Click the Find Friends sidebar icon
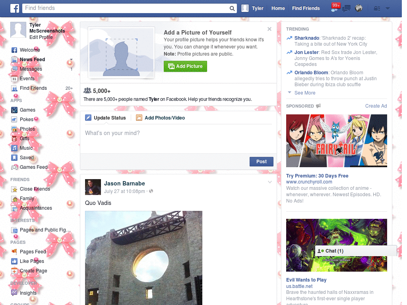This screenshot has width=407, height=305. (14, 88)
